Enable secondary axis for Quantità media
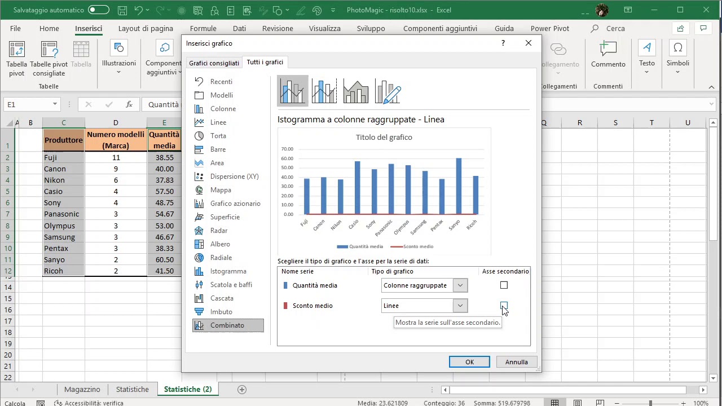The width and height of the screenshot is (722, 406). 504,285
